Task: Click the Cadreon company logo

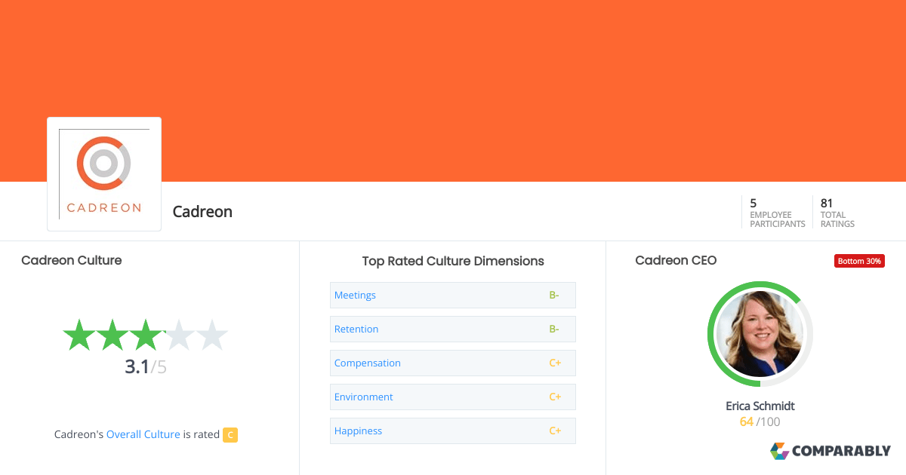Action: [x=104, y=174]
